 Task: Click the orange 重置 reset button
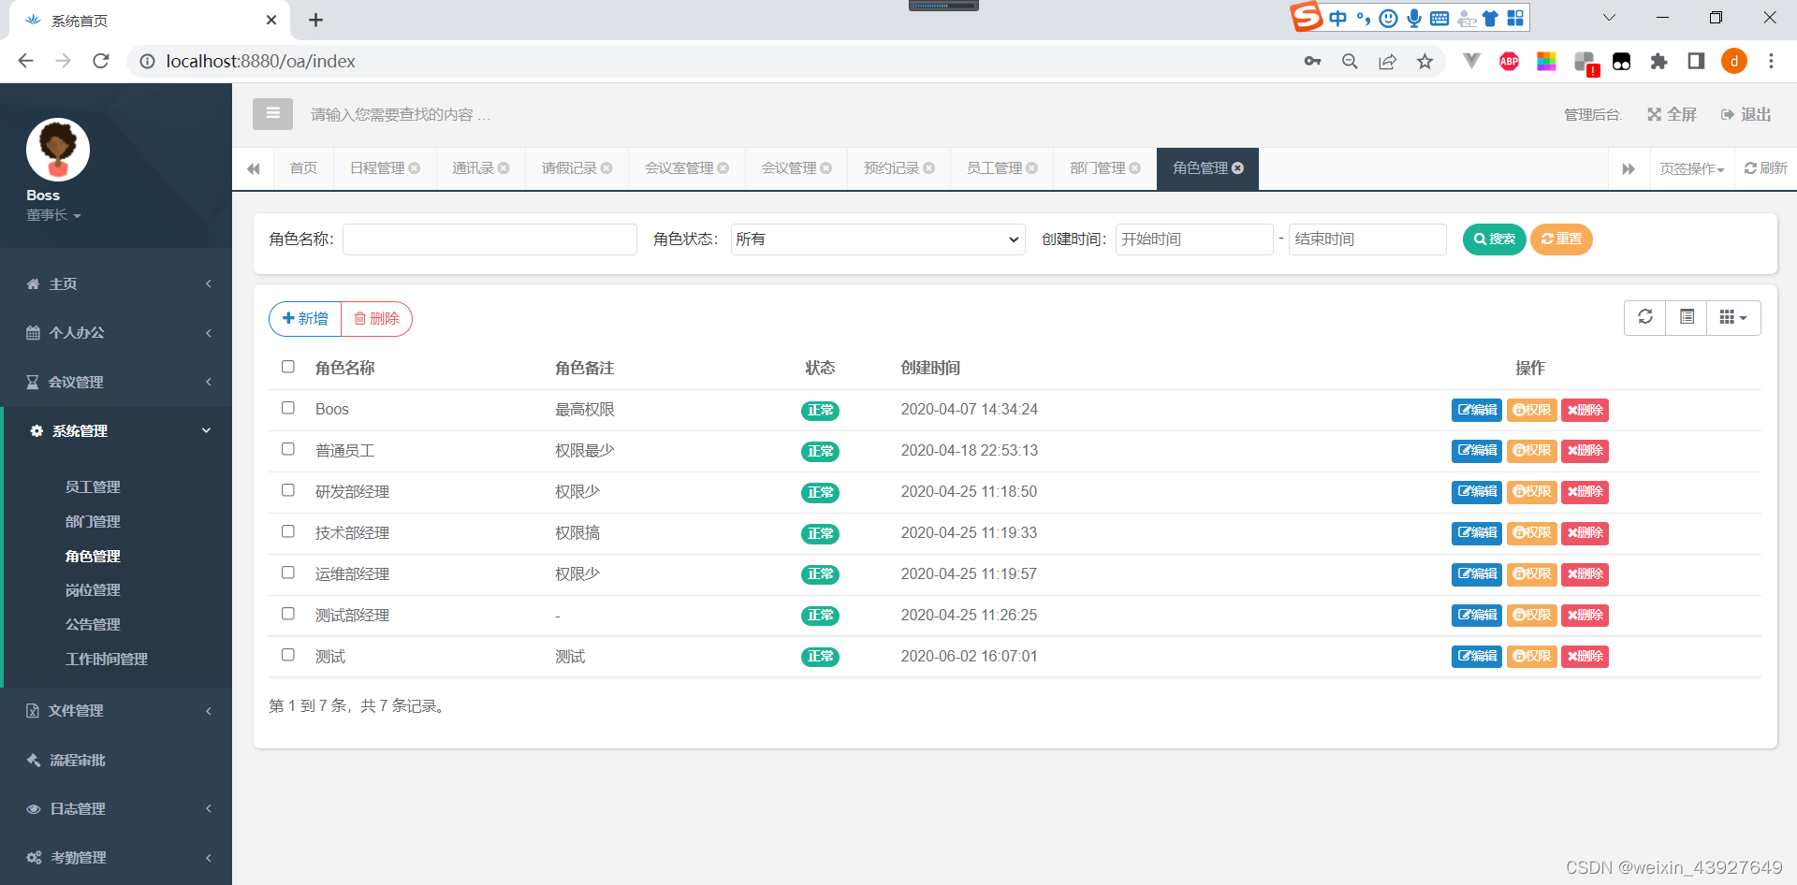(x=1561, y=239)
